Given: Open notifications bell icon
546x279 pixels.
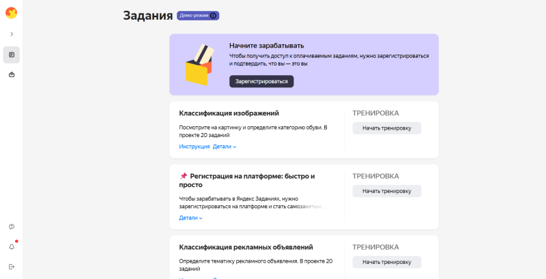Looking at the screenshot, I should pyautogui.click(x=12, y=247).
